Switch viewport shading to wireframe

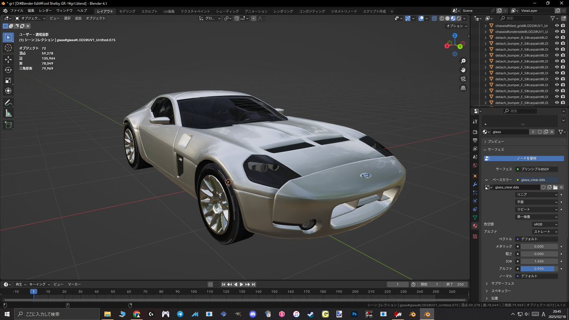(441, 18)
